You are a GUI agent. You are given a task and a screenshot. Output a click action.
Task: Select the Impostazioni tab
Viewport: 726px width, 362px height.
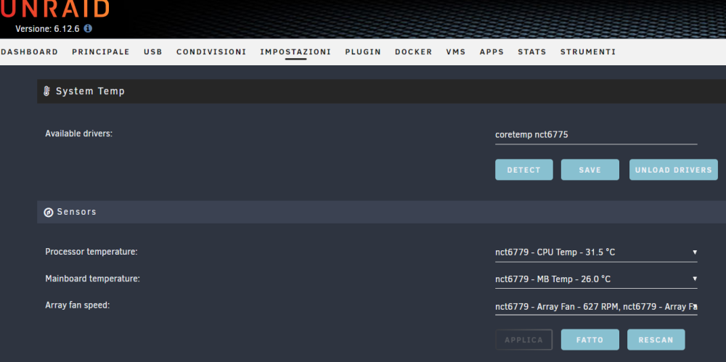coord(295,52)
